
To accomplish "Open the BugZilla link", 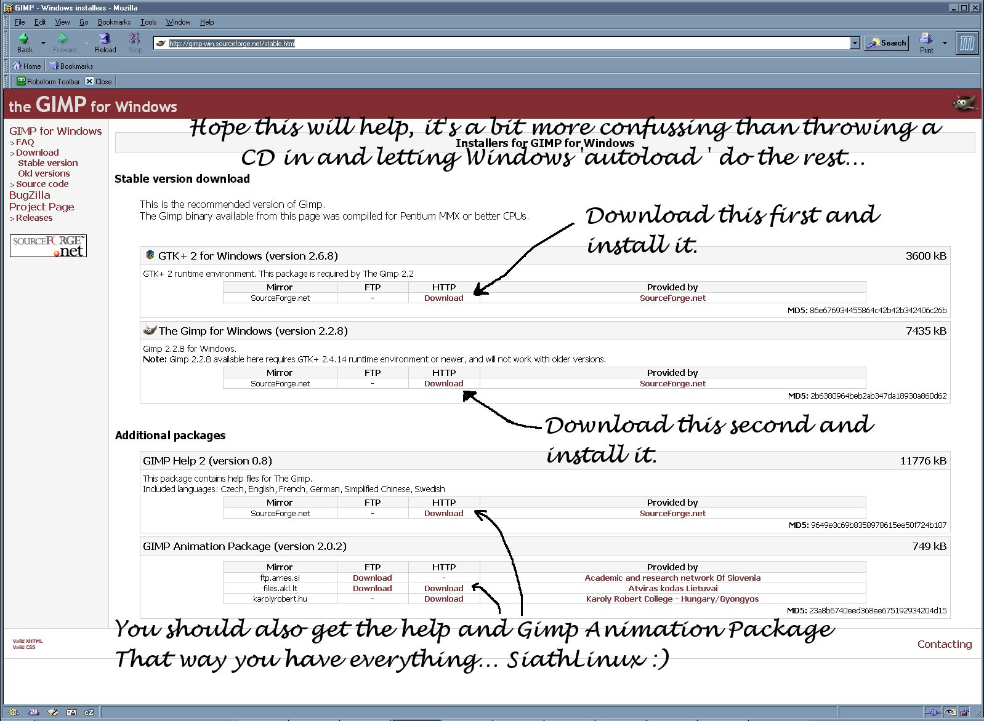I will pyautogui.click(x=30, y=195).
